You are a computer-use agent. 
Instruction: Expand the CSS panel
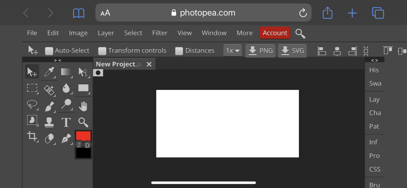375,169
